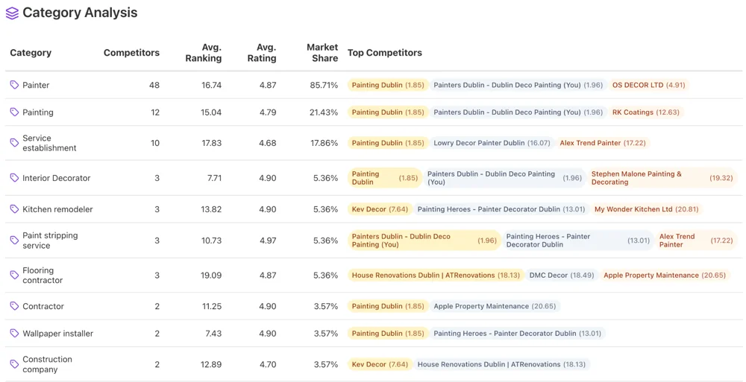Click the Avg. Rating column header

(262, 53)
